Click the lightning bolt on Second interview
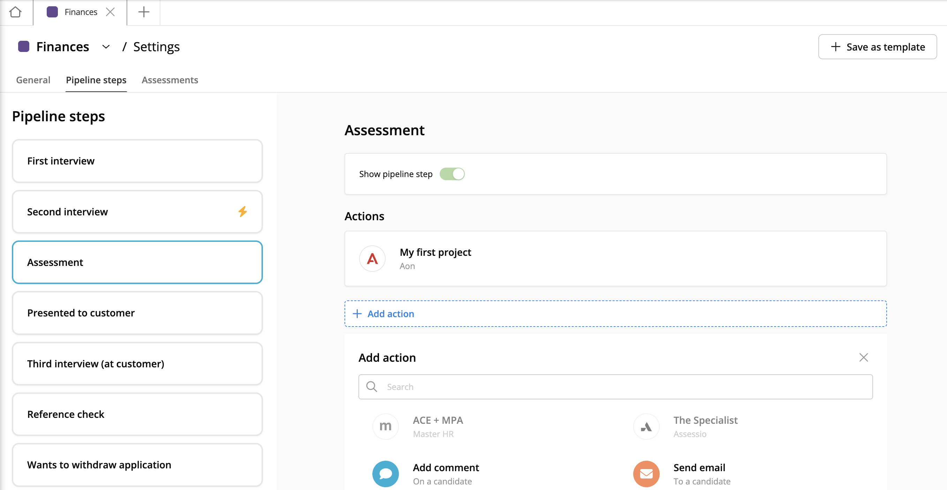The width and height of the screenshot is (947, 490). (242, 212)
